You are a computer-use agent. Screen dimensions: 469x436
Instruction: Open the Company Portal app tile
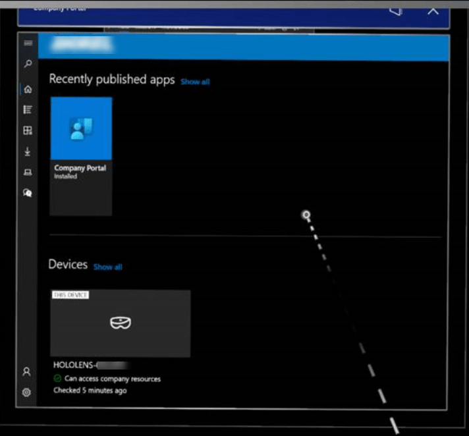(81, 156)
